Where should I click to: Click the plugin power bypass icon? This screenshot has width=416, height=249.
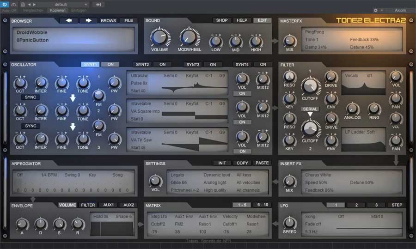click(x=5, y=4)
